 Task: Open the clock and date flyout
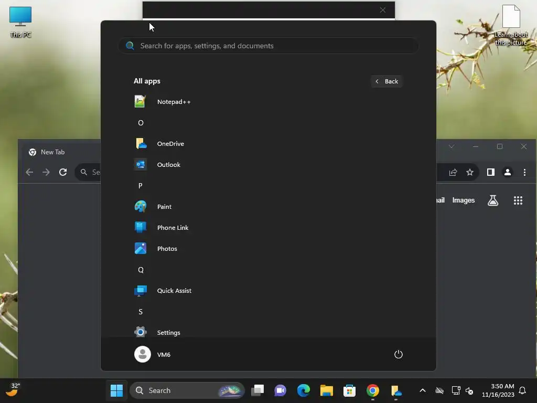[498, 390]
